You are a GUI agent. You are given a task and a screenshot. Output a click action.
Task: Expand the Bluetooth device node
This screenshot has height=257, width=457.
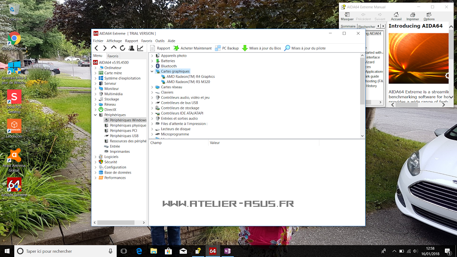tap(152, 66)
